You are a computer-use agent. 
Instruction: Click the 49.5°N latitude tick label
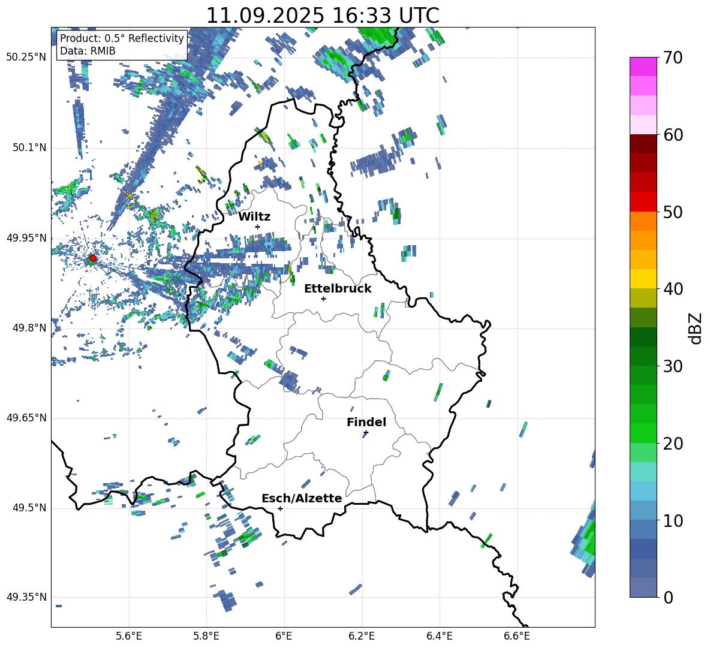click(29, 508)
